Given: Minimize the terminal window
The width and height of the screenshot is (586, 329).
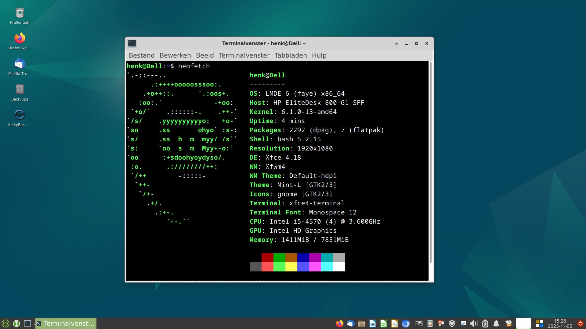Looking at the screenshot, I should (x=407, y=44).
